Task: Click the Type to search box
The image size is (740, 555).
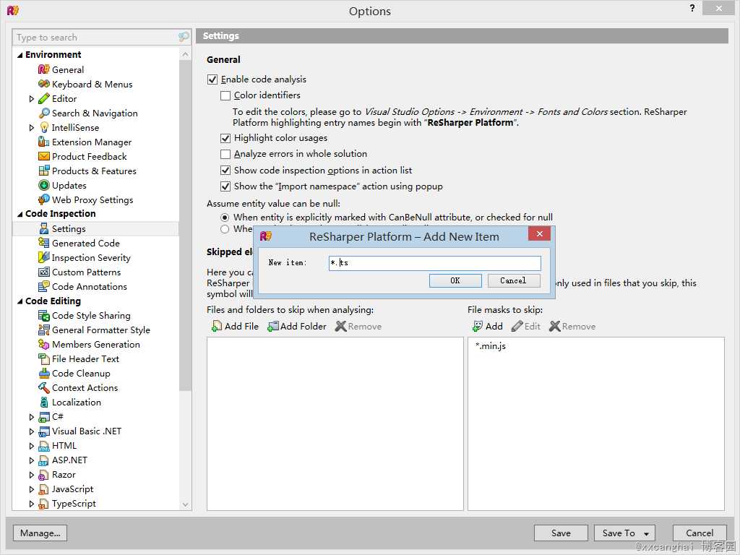Action: tap(96, 38)
